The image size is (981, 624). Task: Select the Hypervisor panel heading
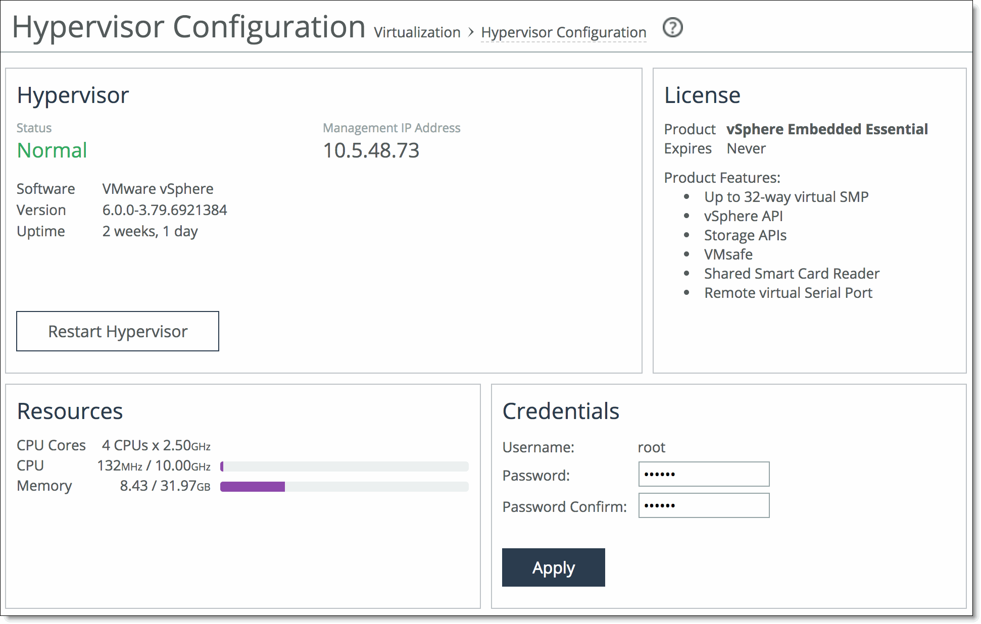[73, 95]
